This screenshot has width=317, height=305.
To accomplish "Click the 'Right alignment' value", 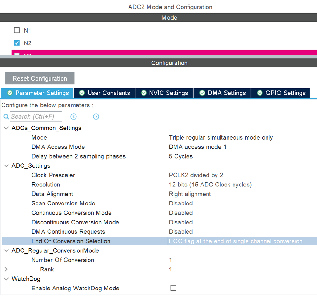I will [x=190, y=194].
